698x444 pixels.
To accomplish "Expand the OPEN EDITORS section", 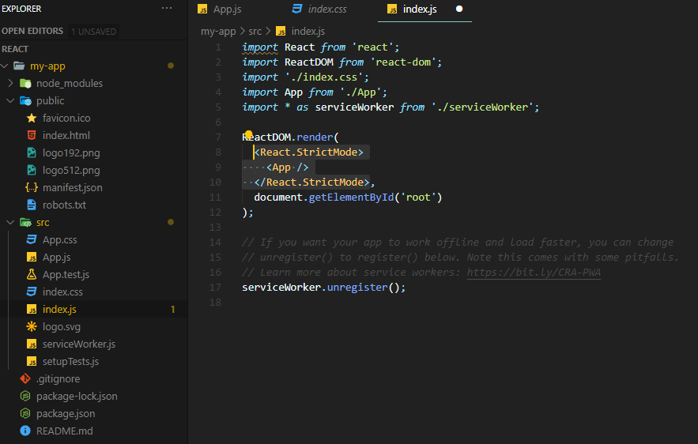I will coord(32,31).
